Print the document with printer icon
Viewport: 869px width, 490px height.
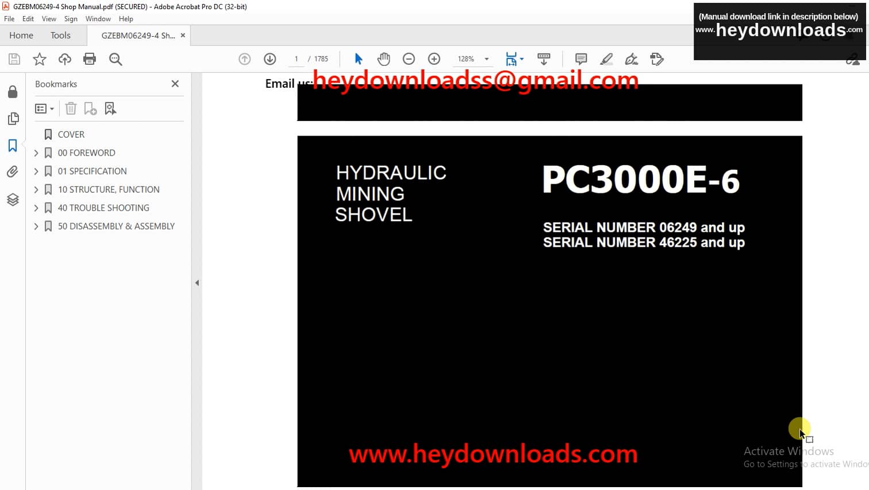(x=90, y=59)
